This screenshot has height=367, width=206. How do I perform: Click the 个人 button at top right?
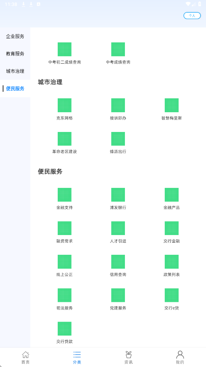pyautogui.click(x=192, y=16)
